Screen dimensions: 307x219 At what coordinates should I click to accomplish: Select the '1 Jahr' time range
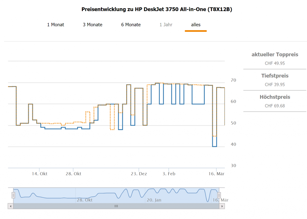166,25
